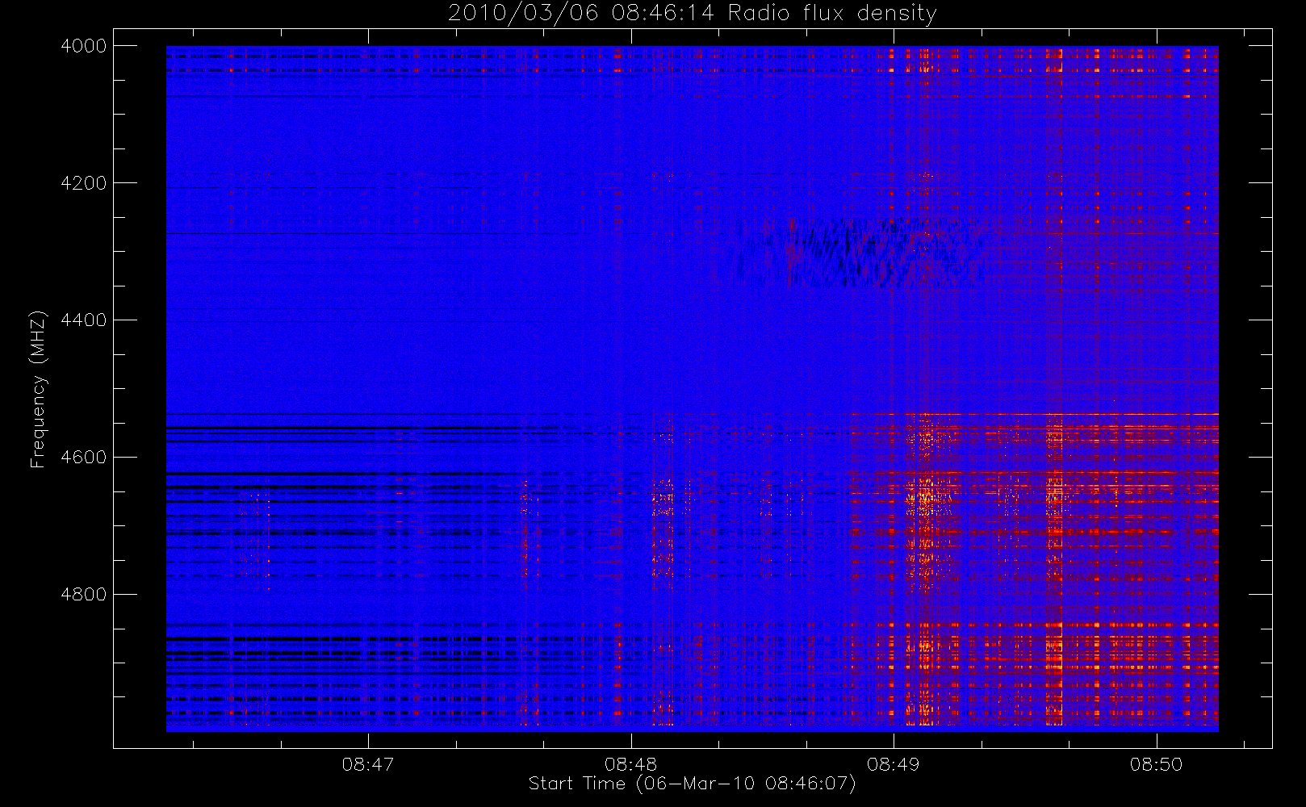Image resolution: width=1306 pixels, height=807 pixels.
Task: Click the 4800 frequency tick label
Action: pos(83,595)
